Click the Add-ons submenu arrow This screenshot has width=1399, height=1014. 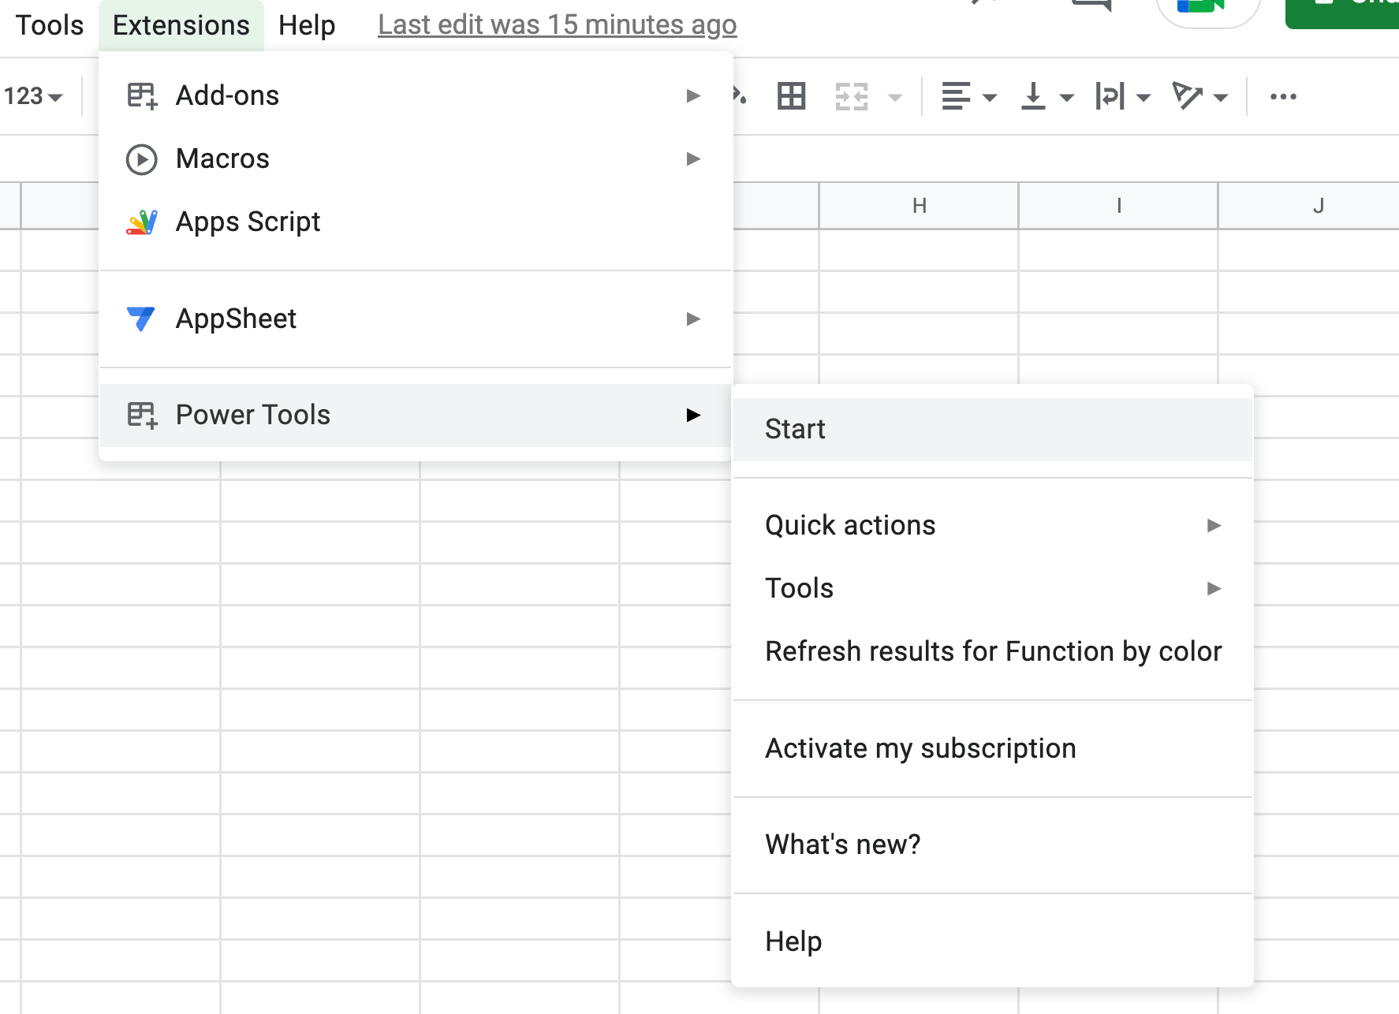point(693,96)
